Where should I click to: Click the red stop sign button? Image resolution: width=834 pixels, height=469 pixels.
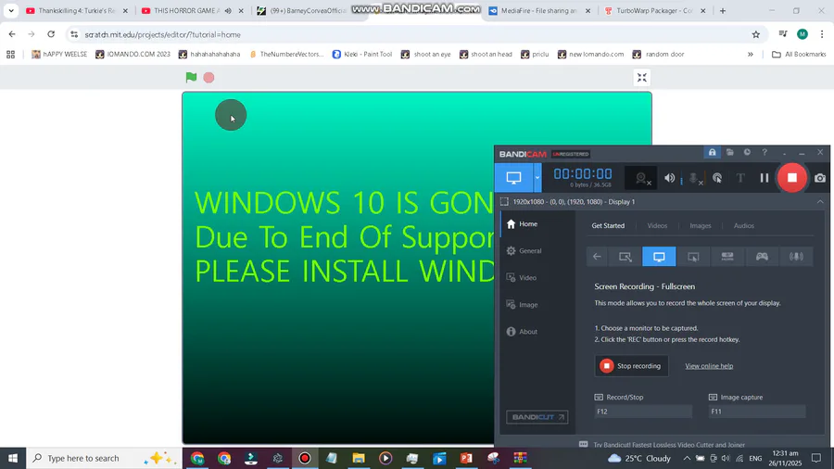click(209, 78)
